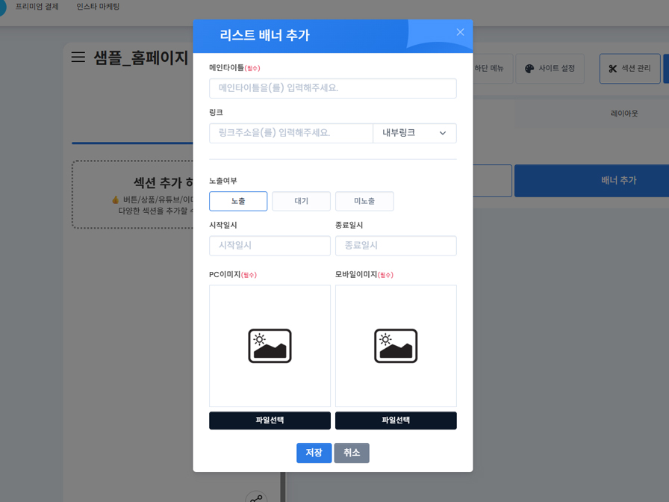669x502 pixels.
Task: Select the 미노출 visibility option
Action: coord(364,201)
